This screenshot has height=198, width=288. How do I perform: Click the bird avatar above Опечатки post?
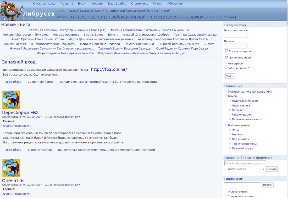click(11, 168)
